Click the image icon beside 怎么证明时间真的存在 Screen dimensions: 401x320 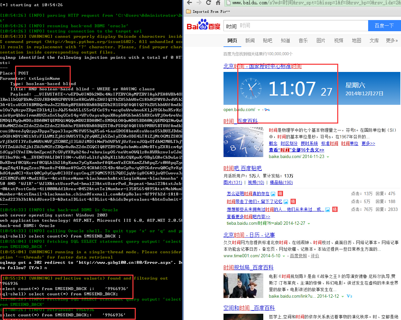click(273, 194)
